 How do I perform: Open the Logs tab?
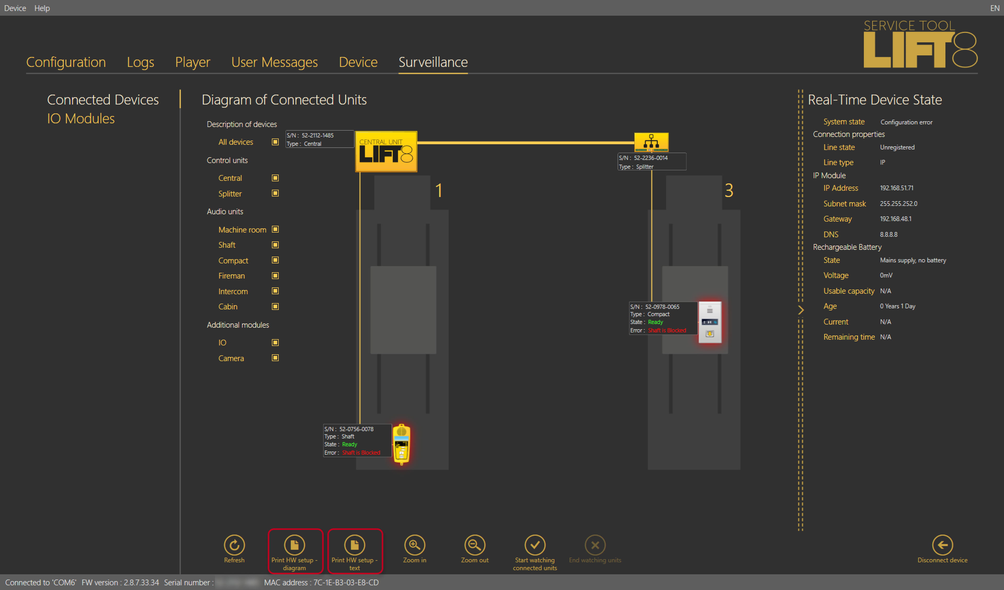tap(140, 62)
